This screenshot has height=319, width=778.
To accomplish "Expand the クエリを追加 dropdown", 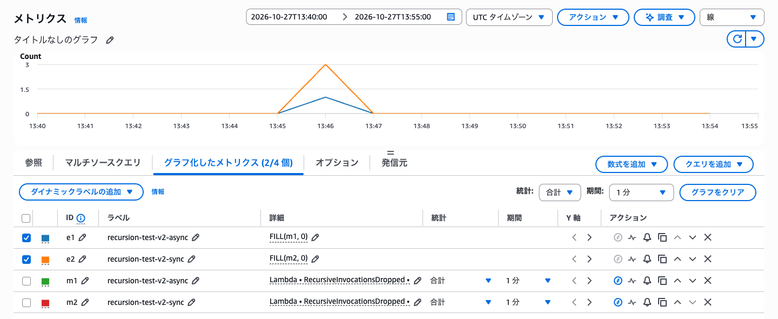I will (x=714, y=164).
